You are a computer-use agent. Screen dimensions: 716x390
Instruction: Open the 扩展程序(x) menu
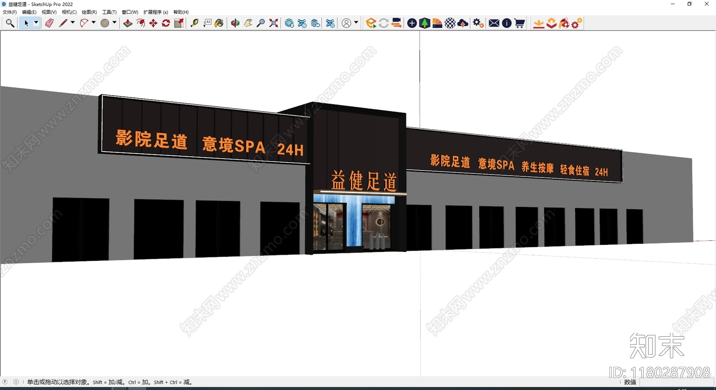(x=156, y=12)
